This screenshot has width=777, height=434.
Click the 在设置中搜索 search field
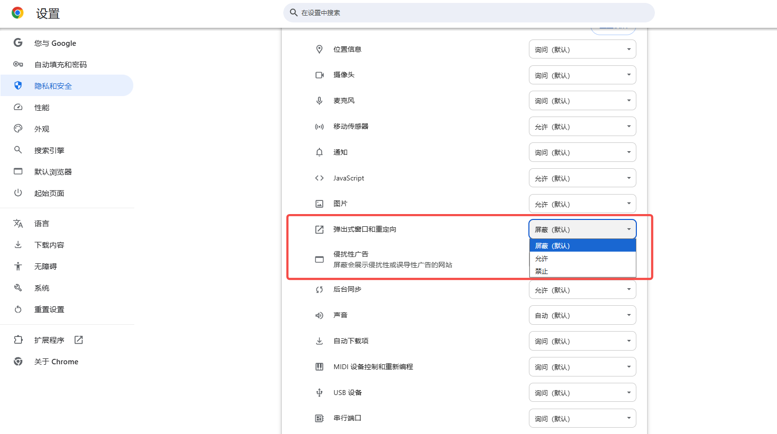[469, 13]
